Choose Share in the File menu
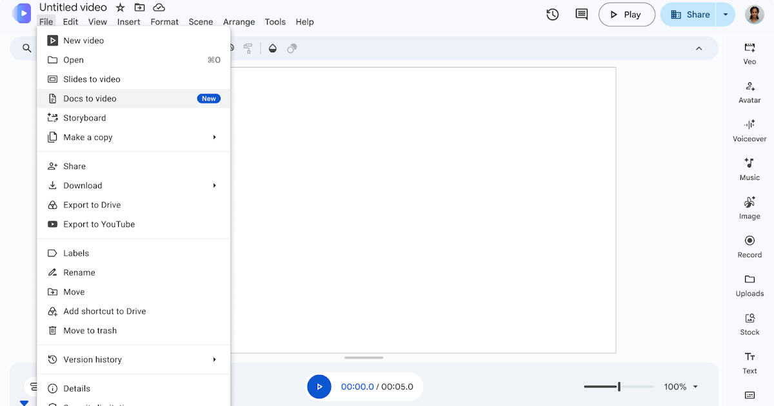774x406 pixels. pyautogui.click(x=134, y=166)
